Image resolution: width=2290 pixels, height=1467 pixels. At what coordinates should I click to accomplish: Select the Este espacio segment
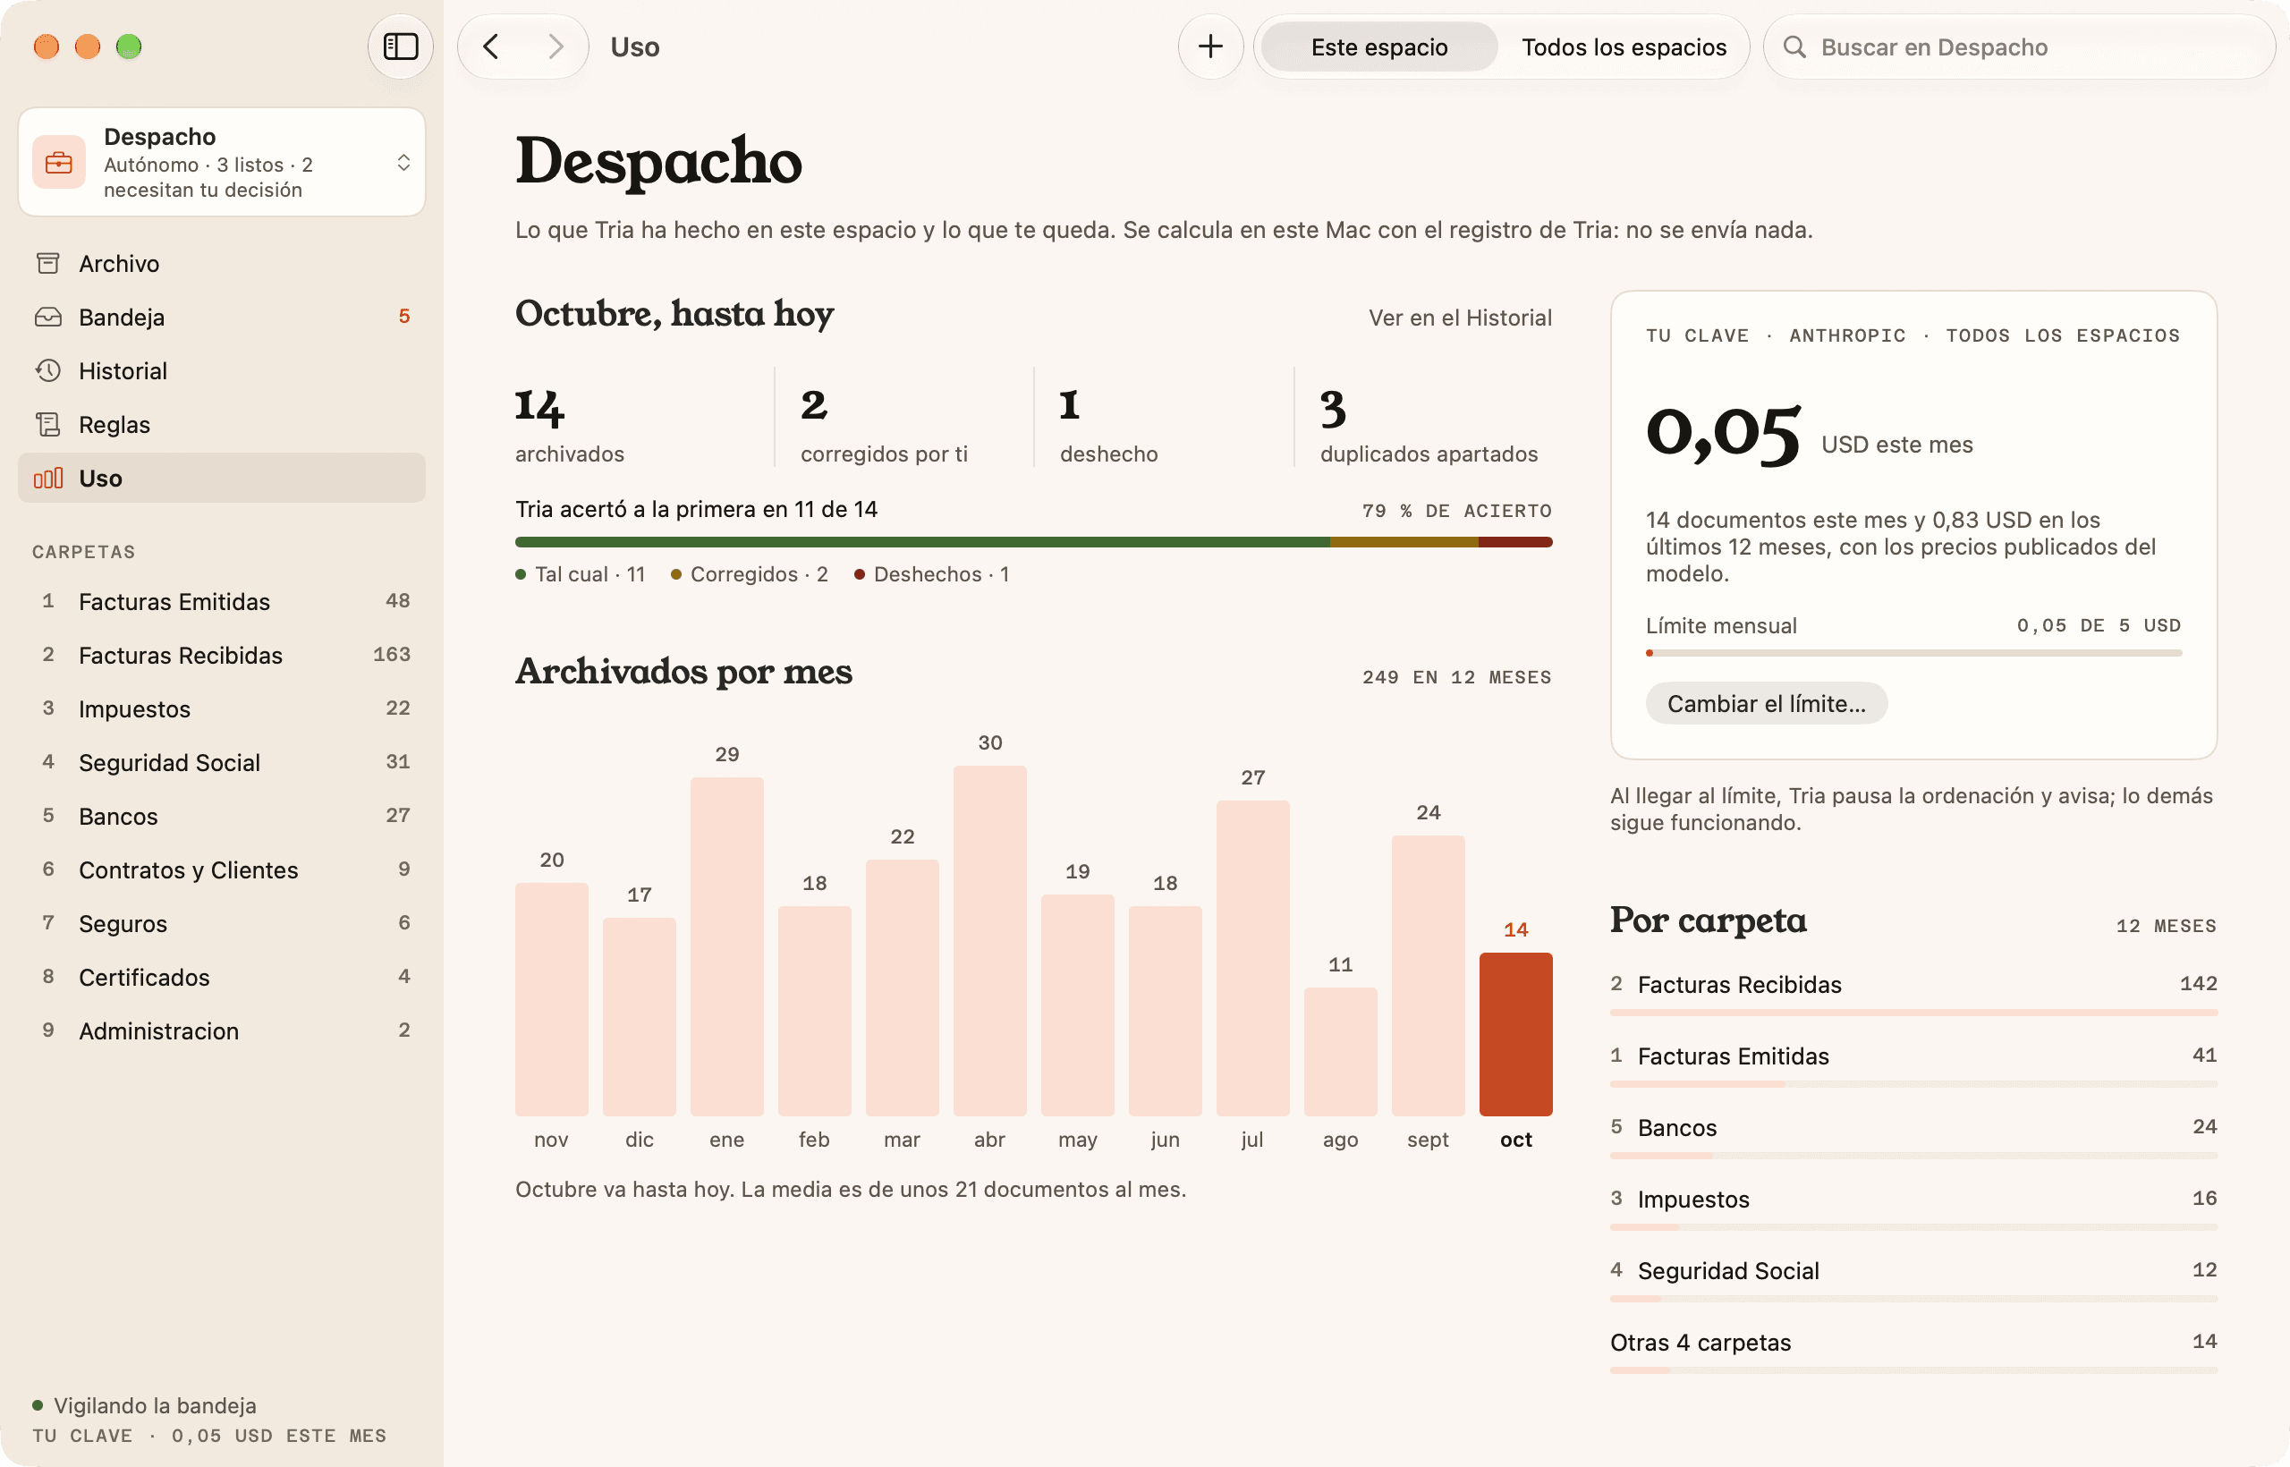click(1379, 47)
